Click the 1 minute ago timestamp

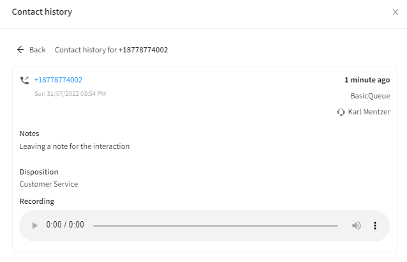point(367,80)
